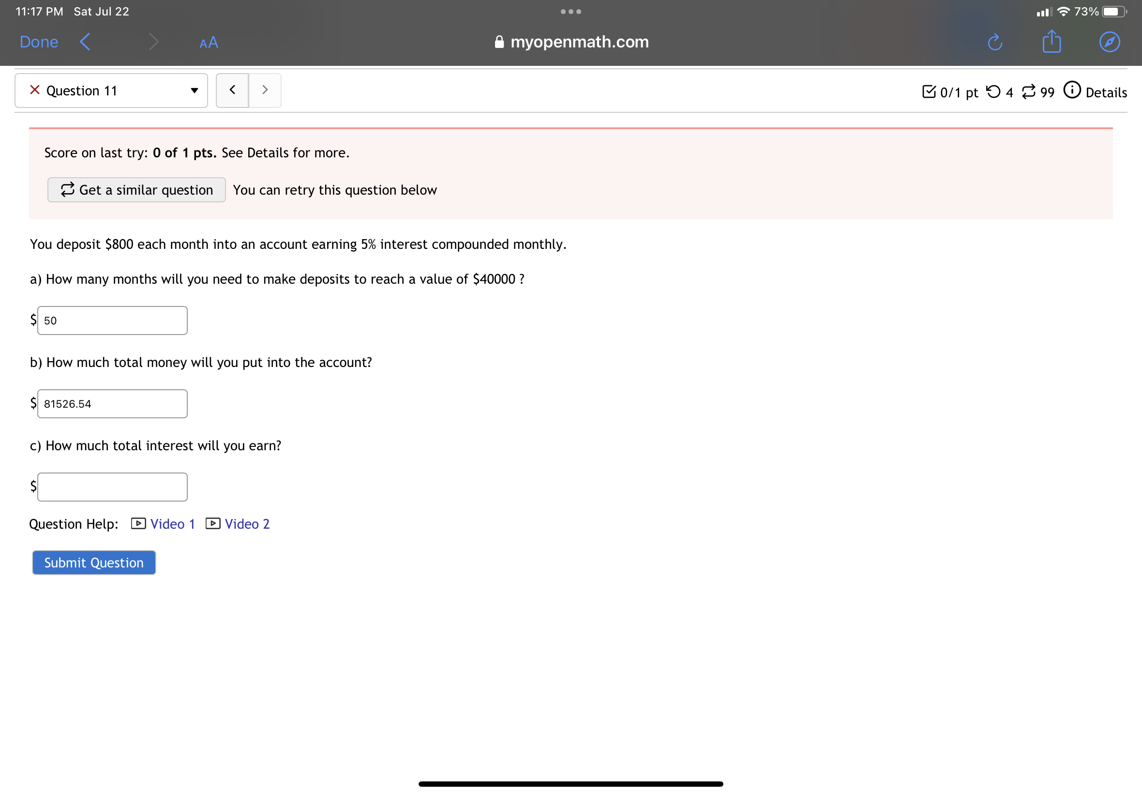
Task: Click the score checkbox icon
Action: 928,92
